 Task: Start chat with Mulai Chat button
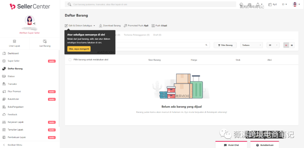pos(231,145)
